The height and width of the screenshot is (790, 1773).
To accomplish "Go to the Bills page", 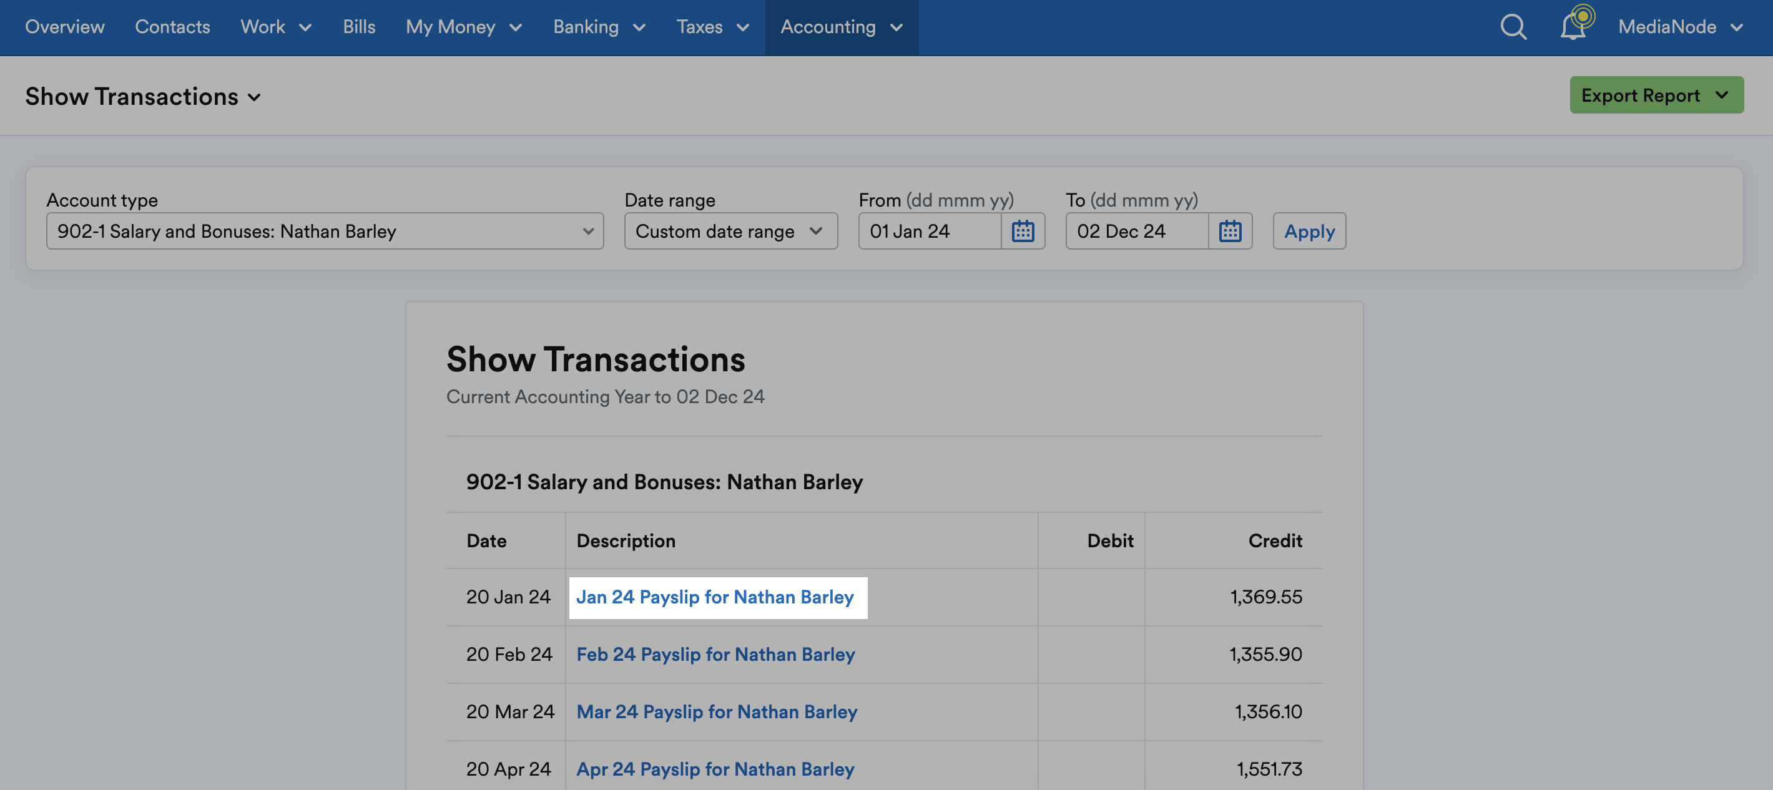I will pos(359,27).
